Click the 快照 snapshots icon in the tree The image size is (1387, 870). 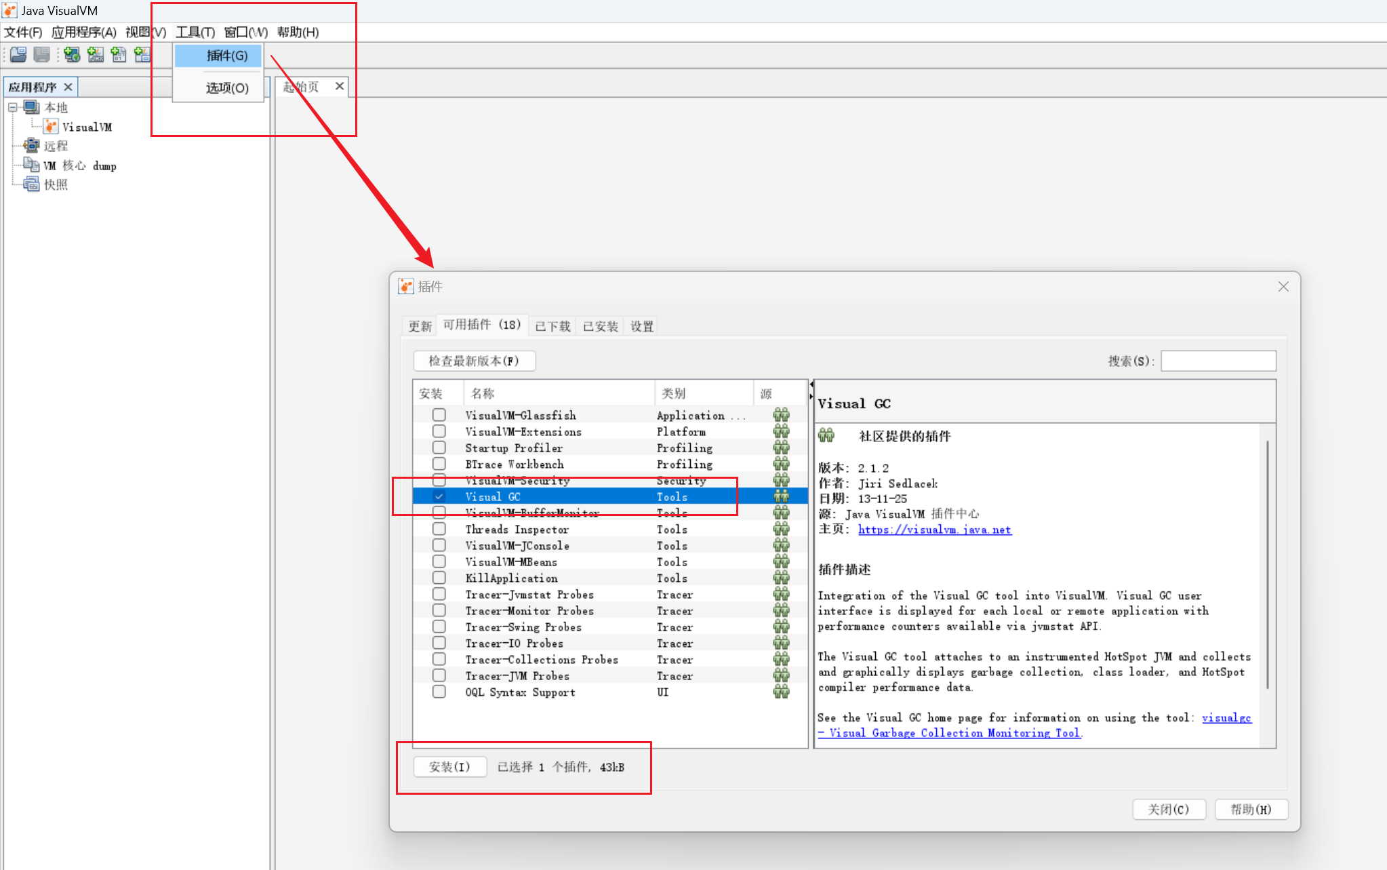point(31,184)
